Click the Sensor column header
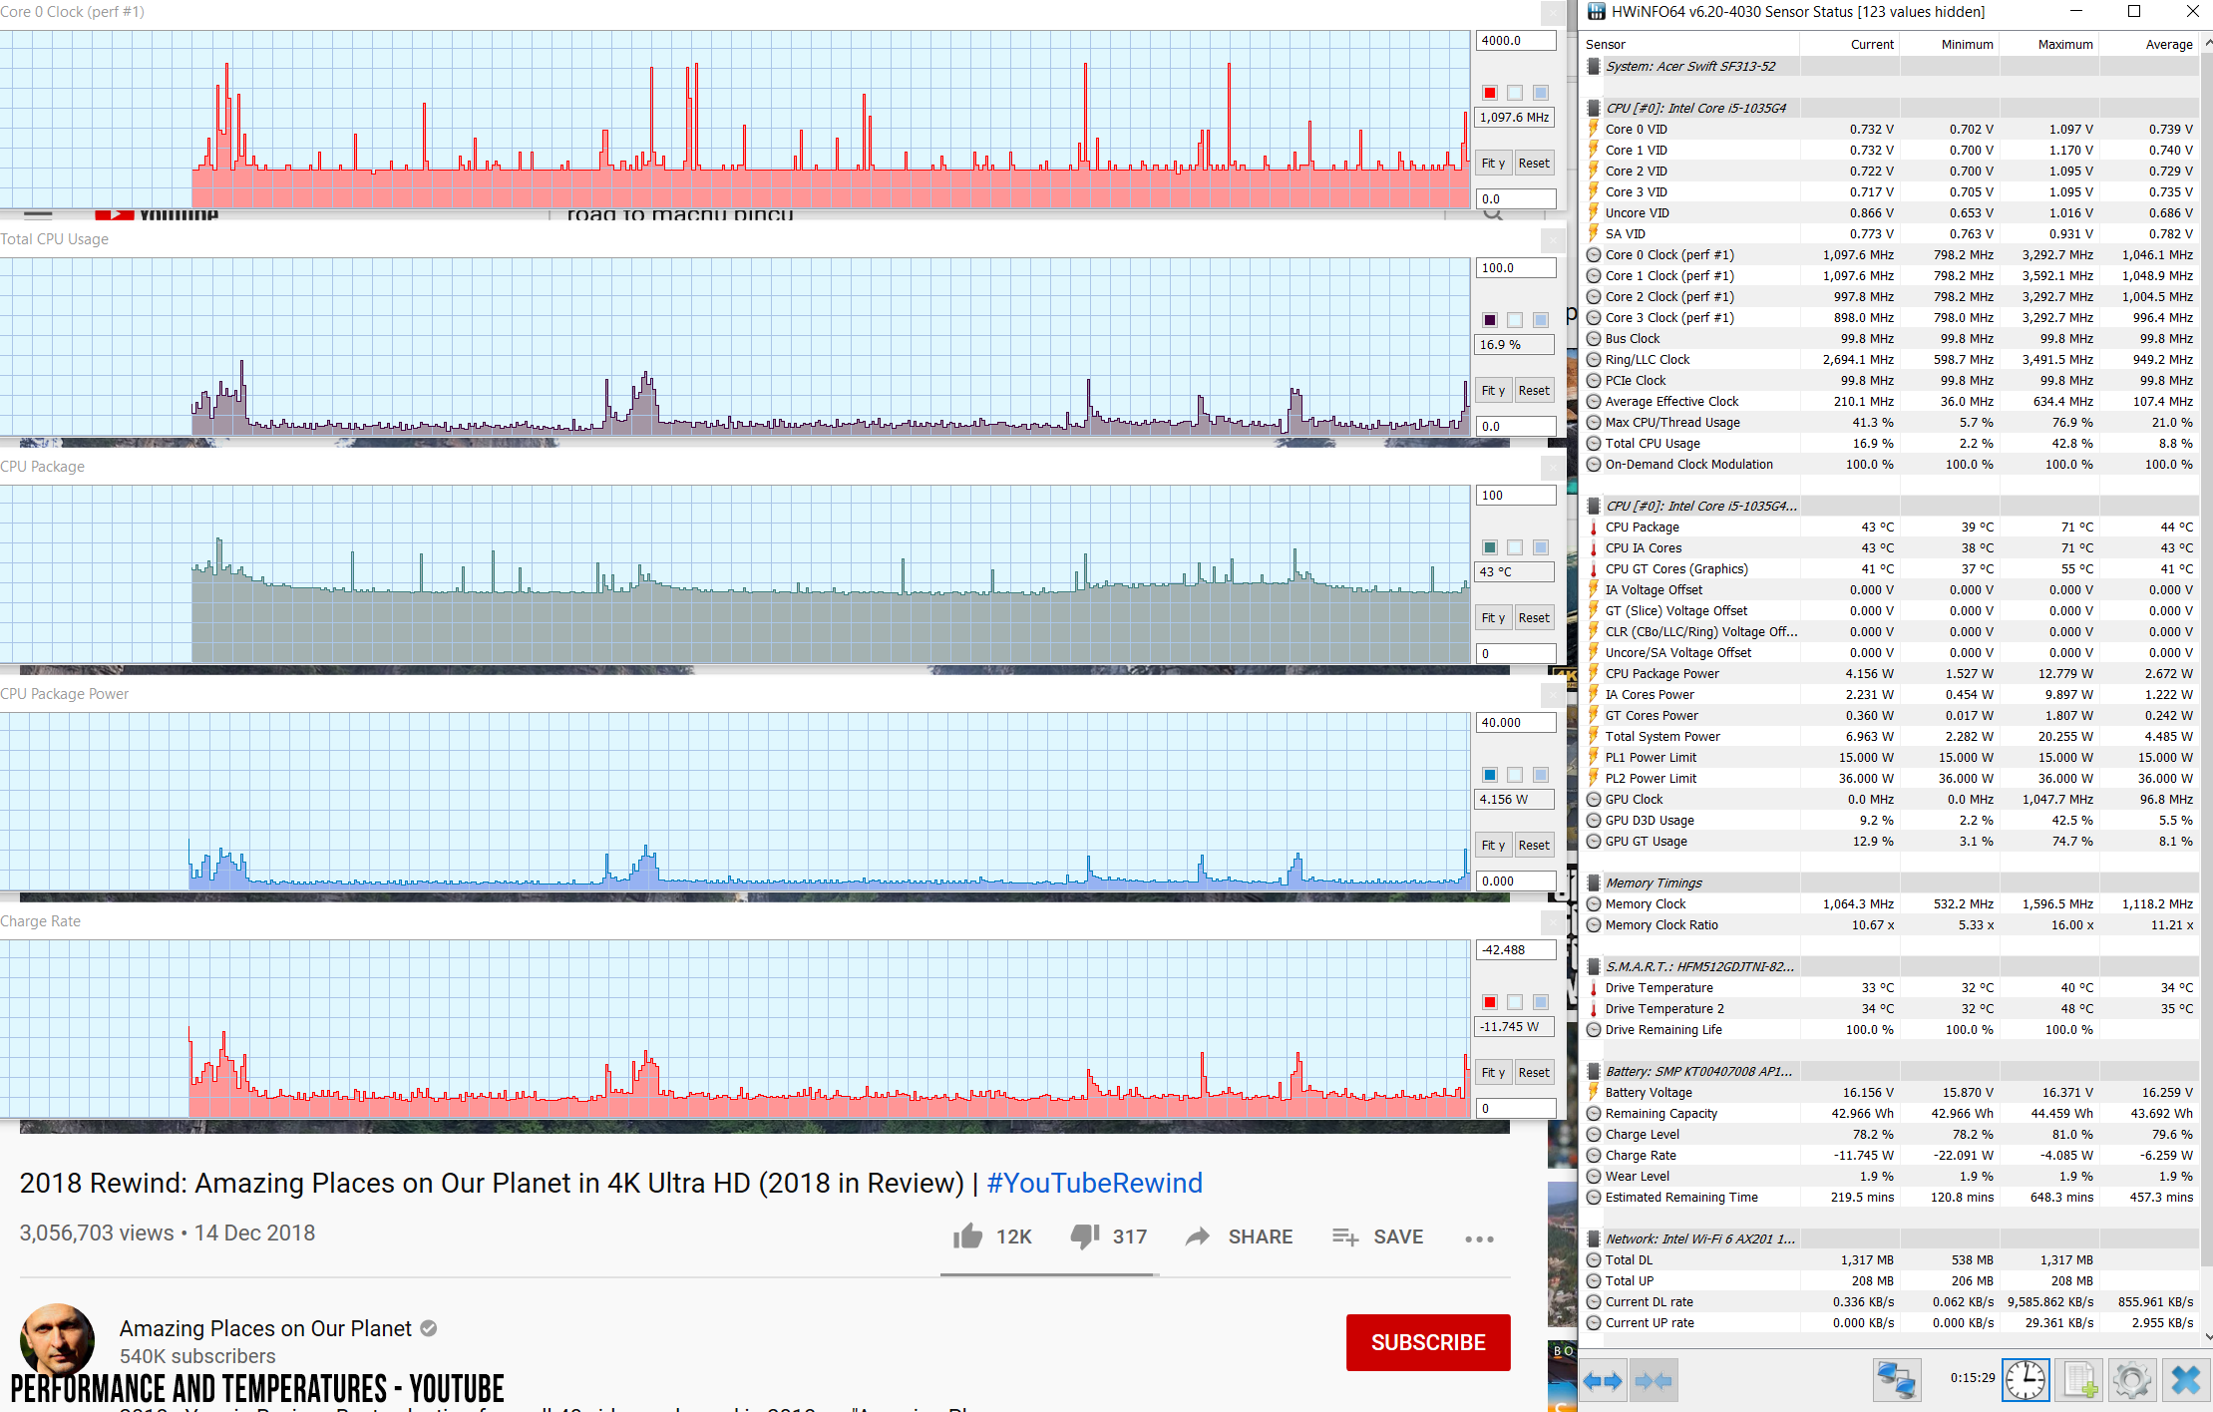 pyautogui.click(x=1690, y=44)
